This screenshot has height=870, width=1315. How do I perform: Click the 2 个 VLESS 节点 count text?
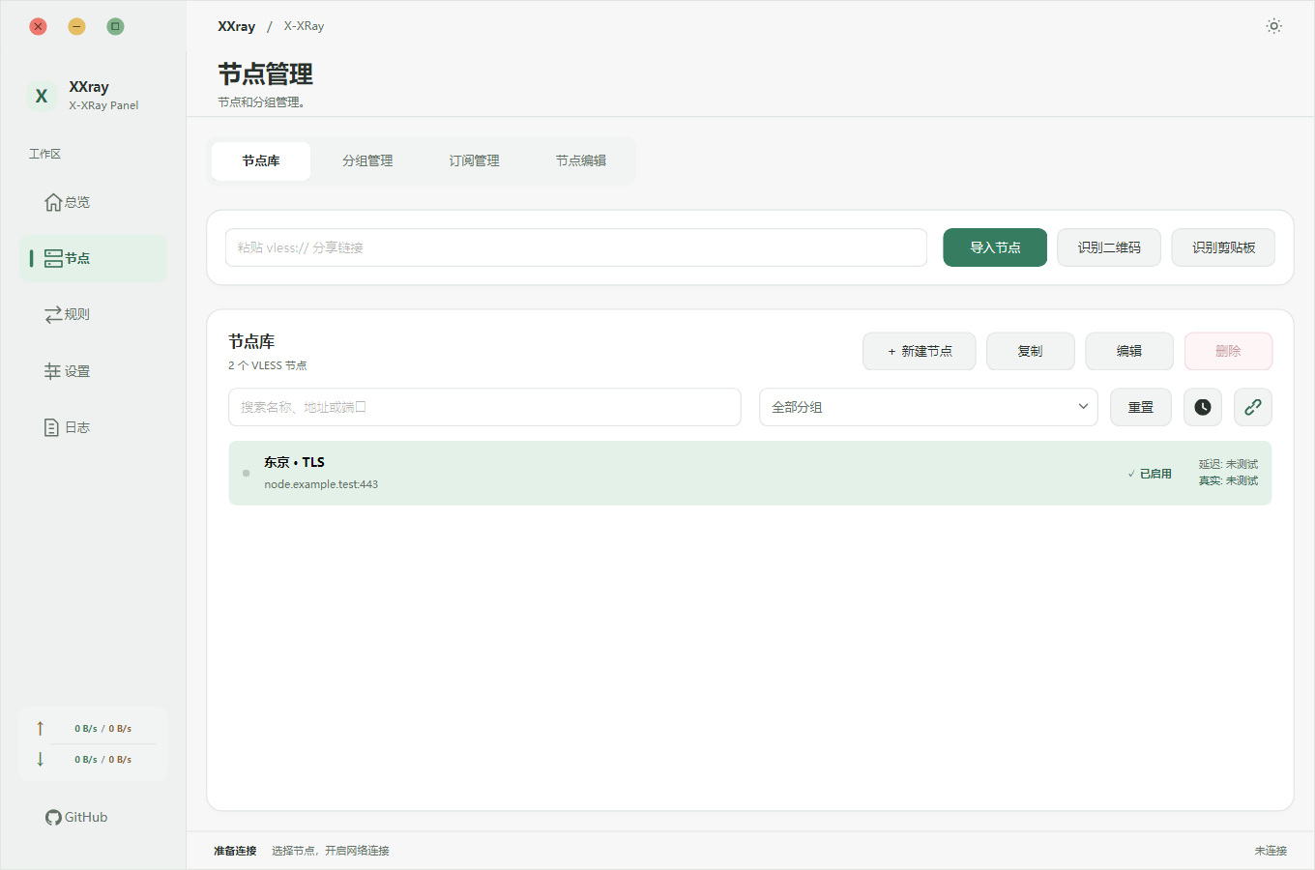[268, 365]
